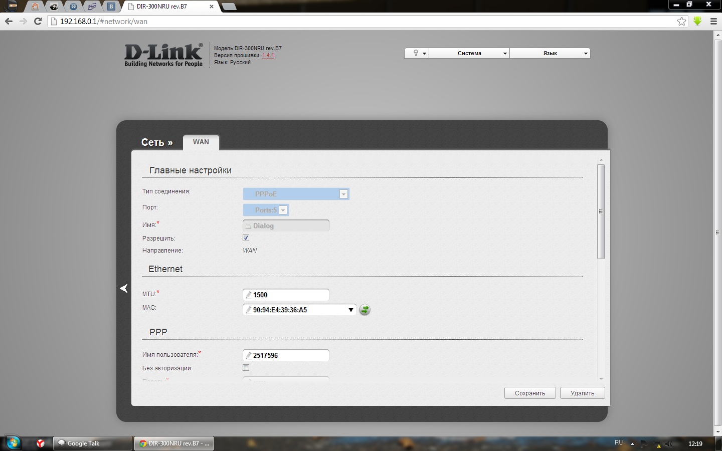Image resolution: width=722 pixels, height=451 pixels.
Task: Click the browser page scroll up arrow
Action: pyautogui.click(x=717, y=35)
